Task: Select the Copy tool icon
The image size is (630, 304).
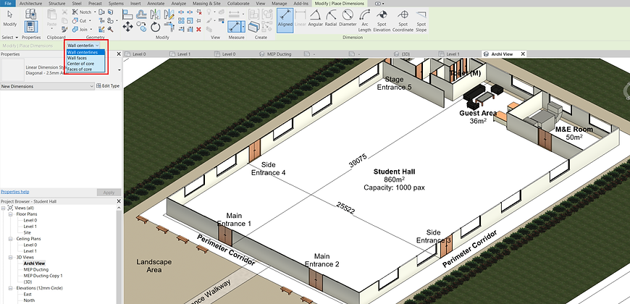Action: point(141,27)
